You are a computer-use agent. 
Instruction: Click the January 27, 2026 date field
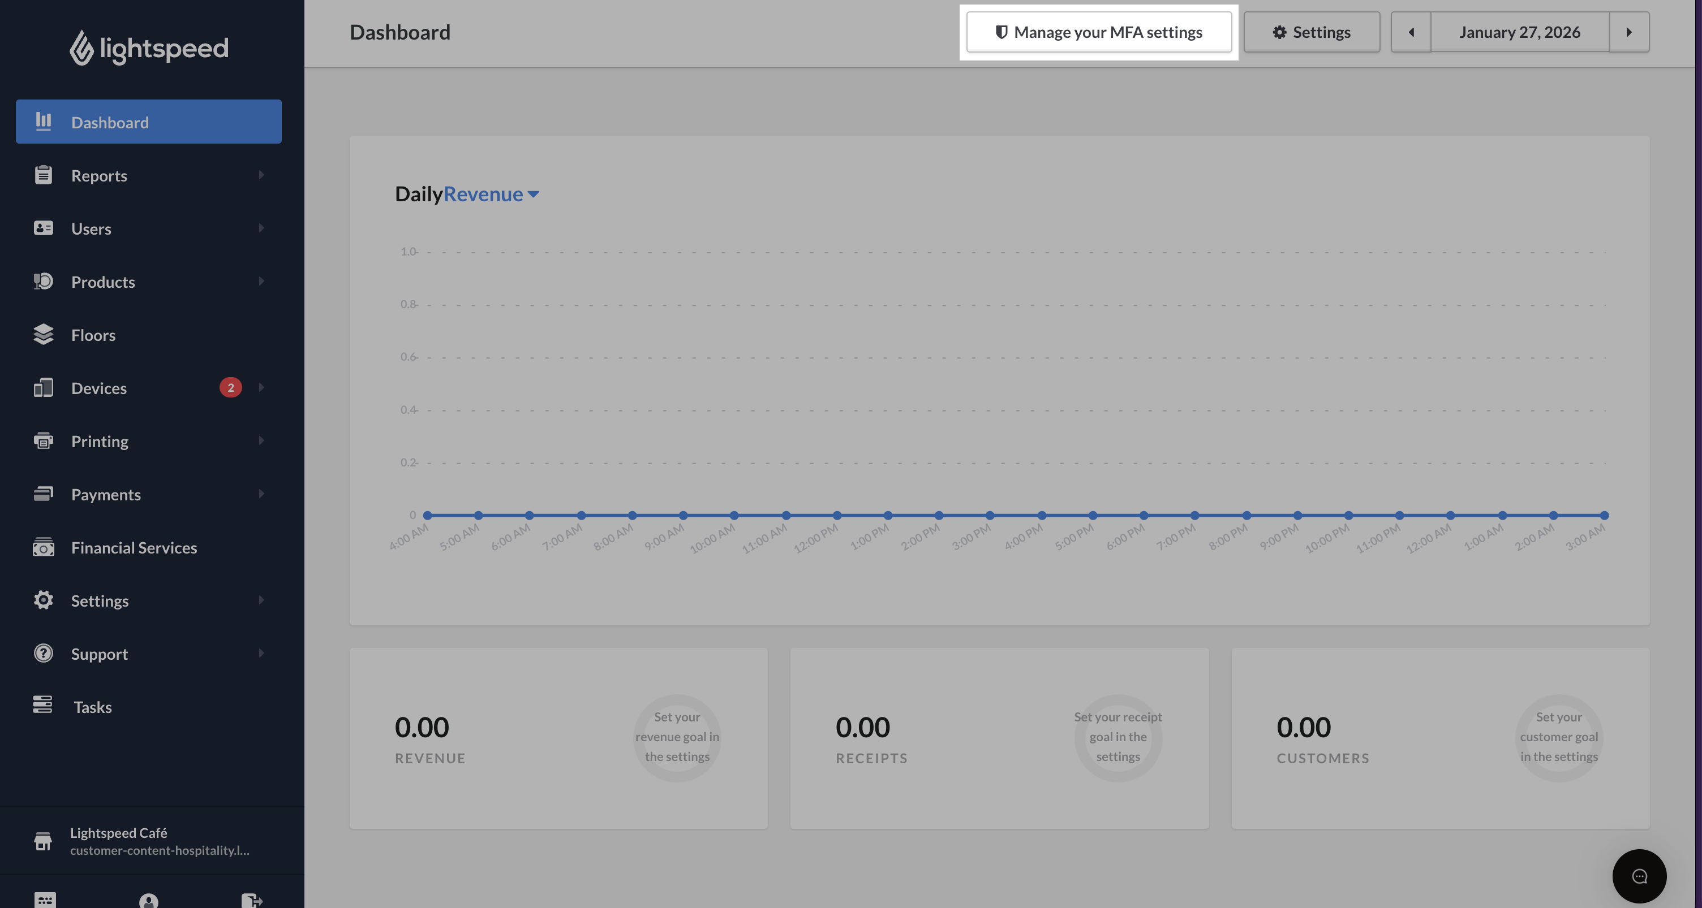[x=1519, y=32]
